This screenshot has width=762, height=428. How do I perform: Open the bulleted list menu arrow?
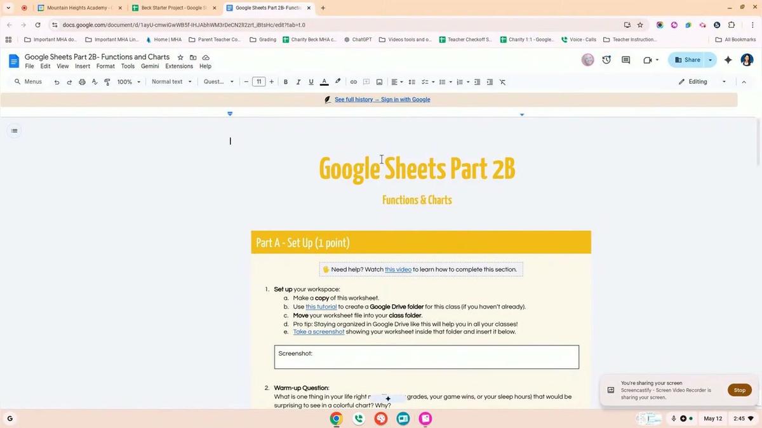(x=451, y=82)
